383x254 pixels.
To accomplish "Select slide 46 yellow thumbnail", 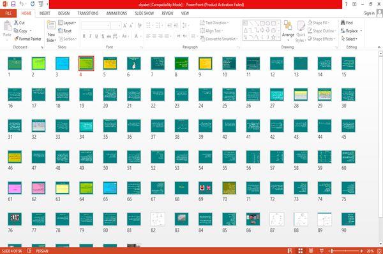I will click(x=15, y=157).
